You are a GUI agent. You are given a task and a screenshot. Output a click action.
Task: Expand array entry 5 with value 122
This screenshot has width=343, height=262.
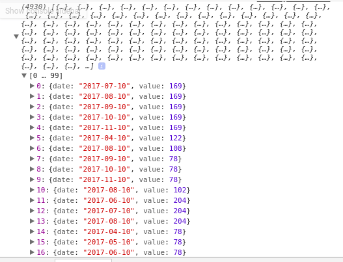(32, 138)
